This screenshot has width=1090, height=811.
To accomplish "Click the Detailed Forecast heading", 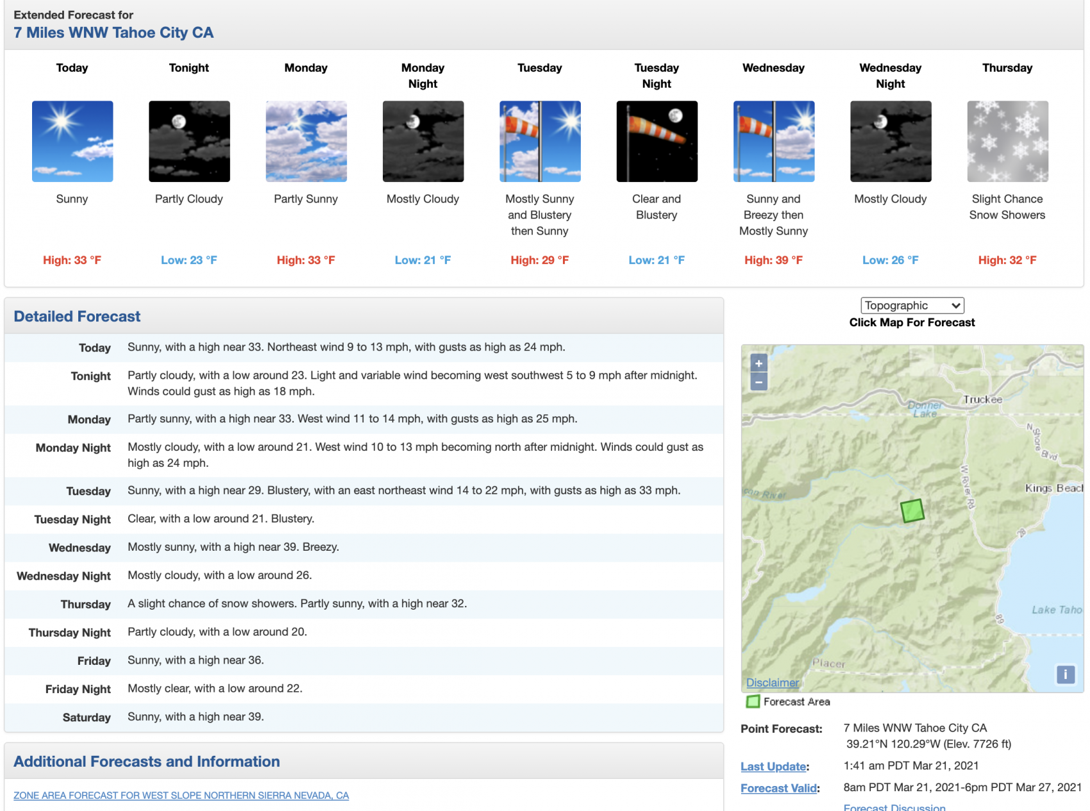I will pyautogui.click(x=77, y=316).
